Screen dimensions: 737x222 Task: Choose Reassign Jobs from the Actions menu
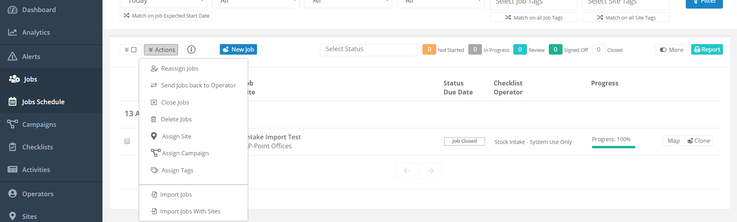(180, 69)
